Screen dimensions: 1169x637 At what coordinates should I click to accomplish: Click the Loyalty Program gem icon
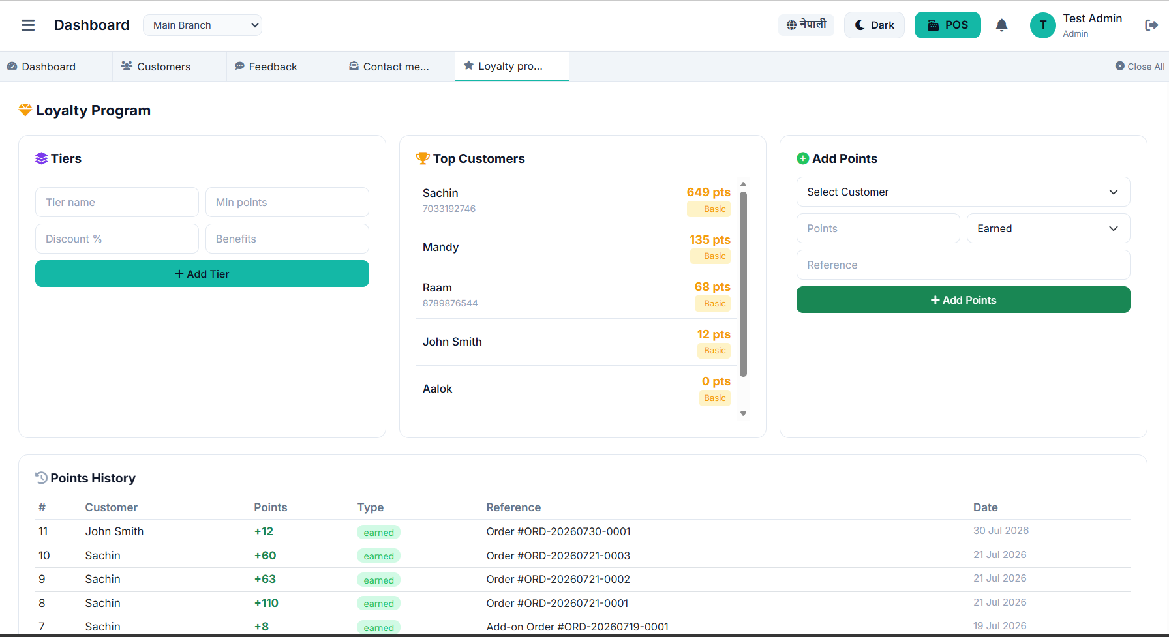pyautogui.click(x=25, y=110)
